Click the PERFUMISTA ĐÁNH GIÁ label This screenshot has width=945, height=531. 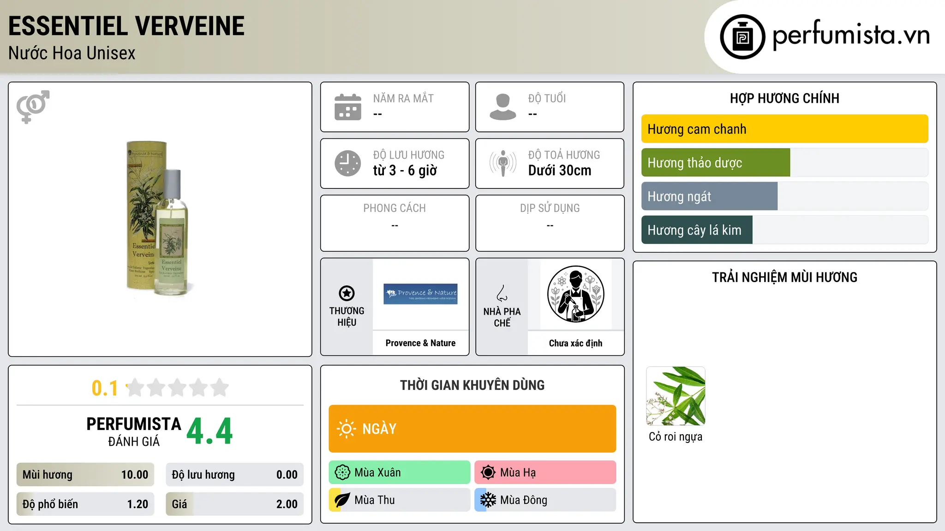(134, 431)
